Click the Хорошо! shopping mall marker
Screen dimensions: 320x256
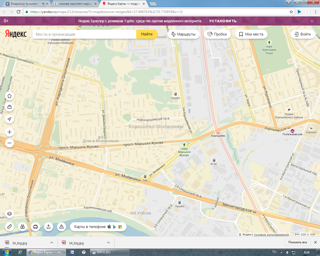[311, 128]
